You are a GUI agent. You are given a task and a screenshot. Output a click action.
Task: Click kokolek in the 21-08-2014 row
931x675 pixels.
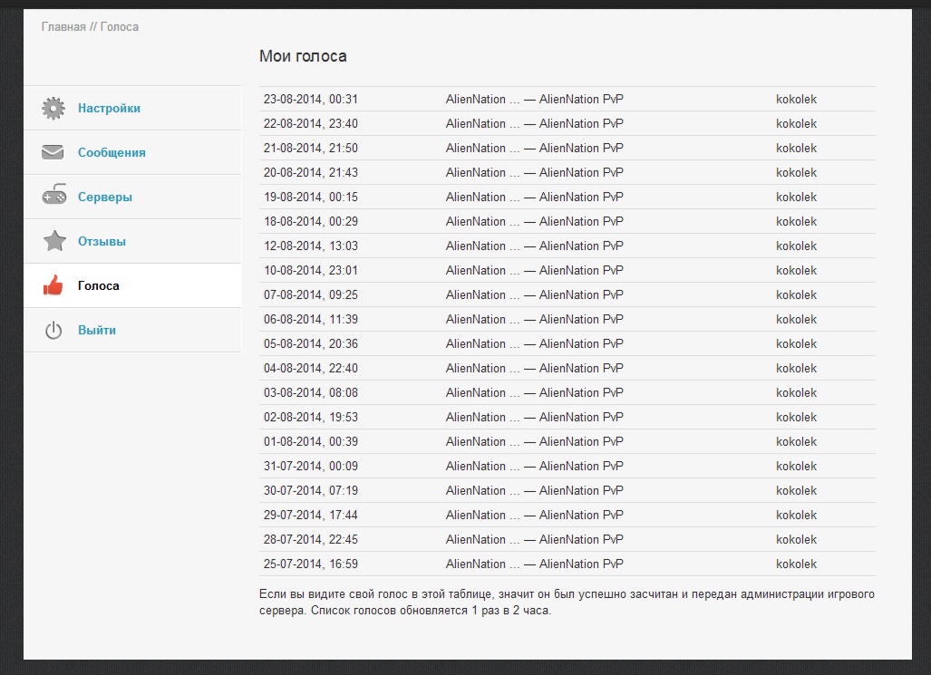(x=796, y=148)
